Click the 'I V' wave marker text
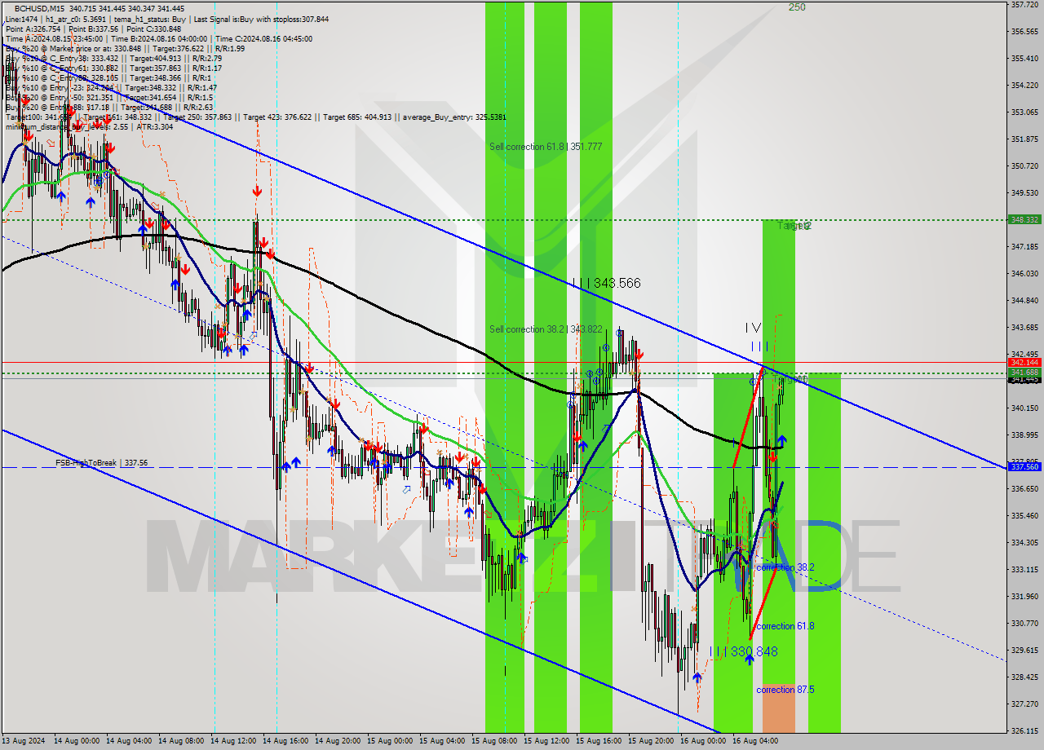Screen dimensions: 1044x750 (x=753, y=328)
